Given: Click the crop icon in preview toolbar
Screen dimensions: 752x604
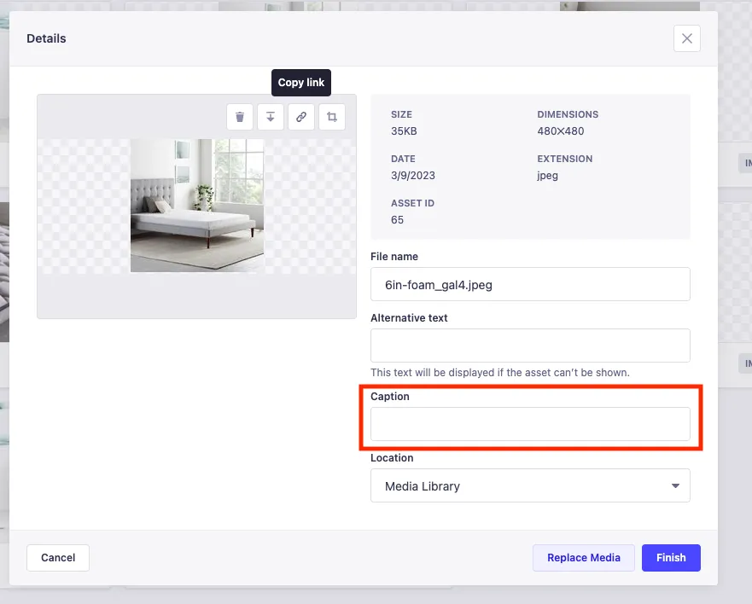Looking at the screenshot, I should click(332, 117).
